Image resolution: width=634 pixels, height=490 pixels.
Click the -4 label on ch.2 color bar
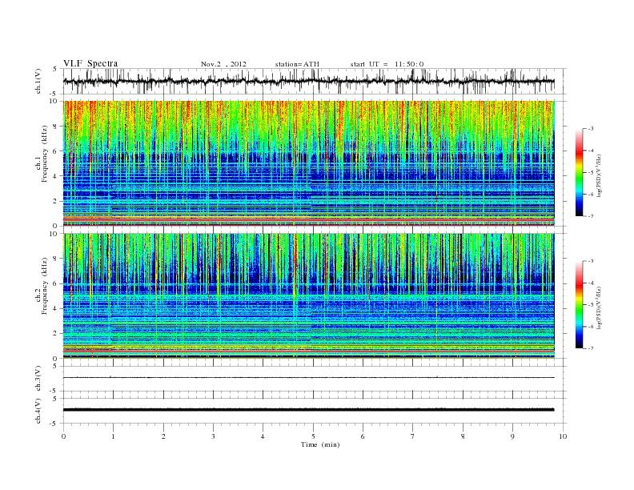click(591, 283)
